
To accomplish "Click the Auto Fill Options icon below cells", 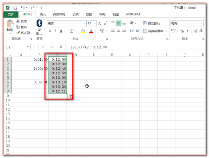I will 70,97.
